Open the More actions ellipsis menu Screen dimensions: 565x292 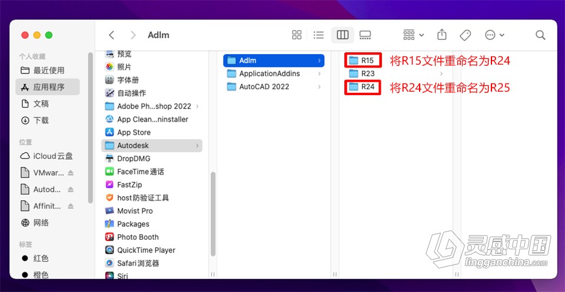(494, 35)
